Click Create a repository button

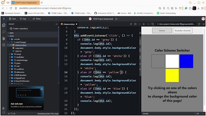[x=19, y=28]
